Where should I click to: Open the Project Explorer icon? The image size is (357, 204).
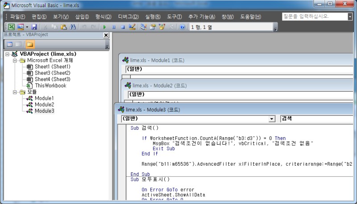[x=144, y=27]
